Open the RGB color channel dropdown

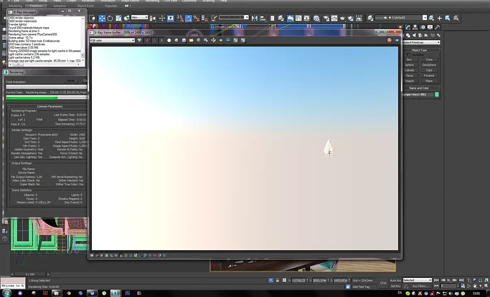[112, 40]
